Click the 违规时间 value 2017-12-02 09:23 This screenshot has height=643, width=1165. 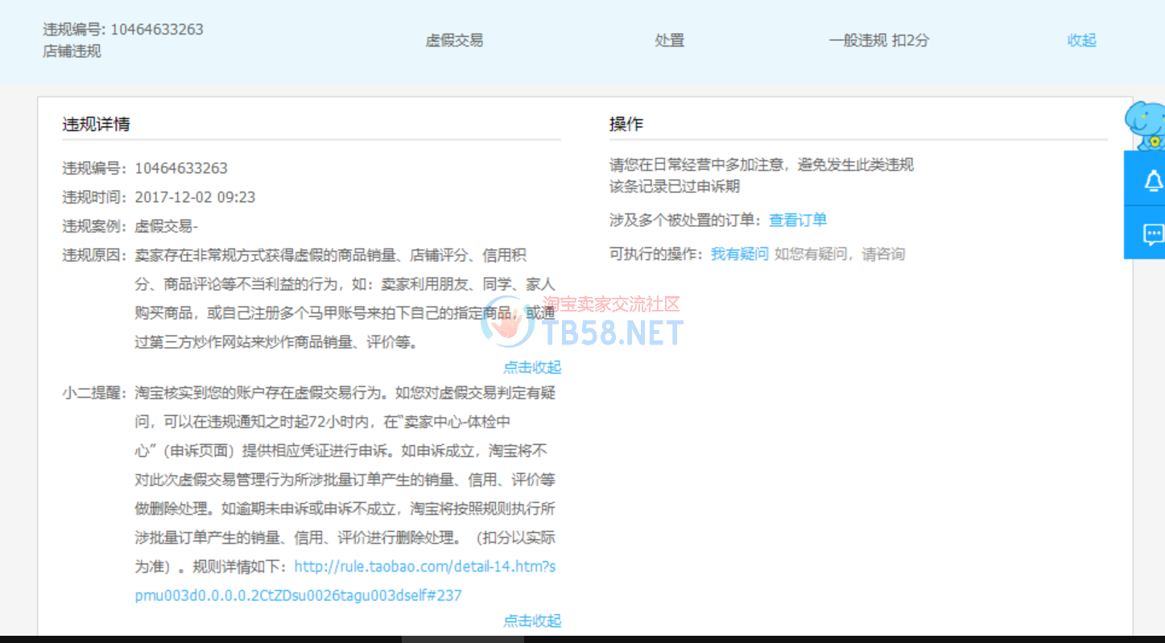(x=195, y=197)
